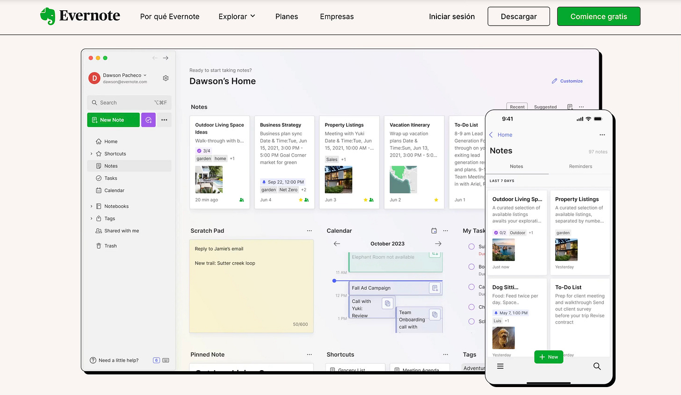
Task: Click the sidebar Search field
Action: [x=129, y=102]
